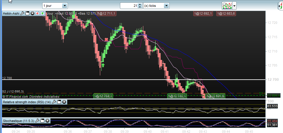Select buy order label 1@12 709
The height and width of the screenshot is (133, 283).
click(x=104, y=96)
